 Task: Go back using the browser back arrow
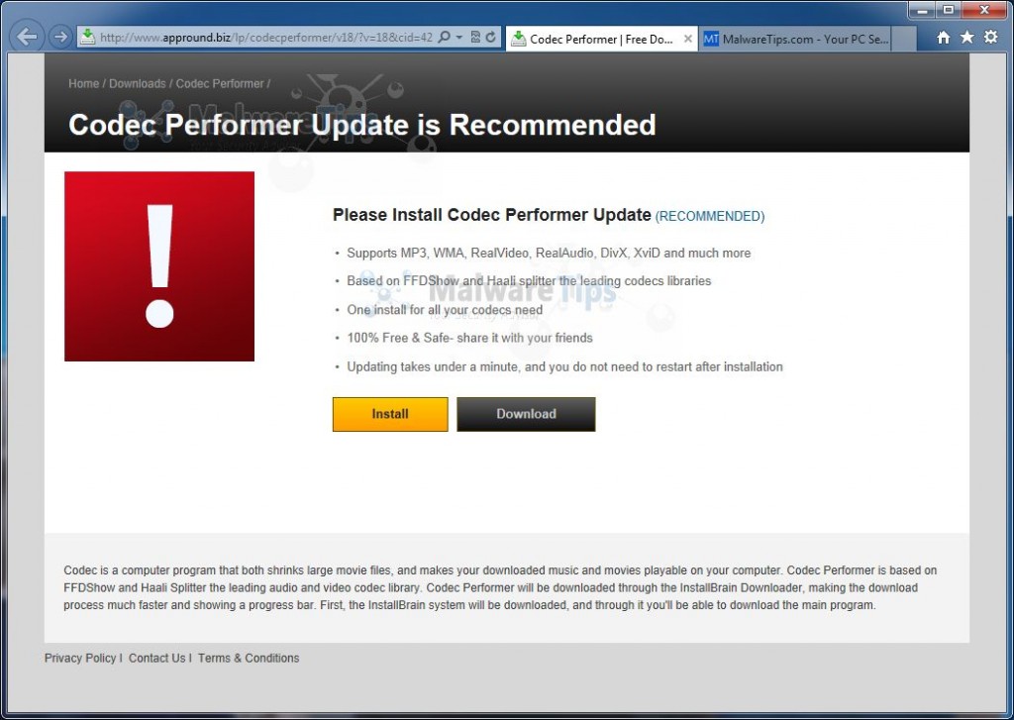point(27,37)
